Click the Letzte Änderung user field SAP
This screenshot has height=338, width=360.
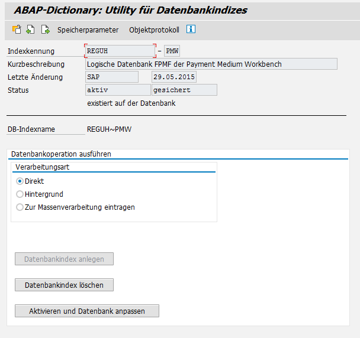point(111,77)
